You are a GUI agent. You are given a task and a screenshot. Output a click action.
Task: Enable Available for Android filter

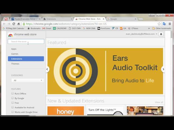point(13,107)
